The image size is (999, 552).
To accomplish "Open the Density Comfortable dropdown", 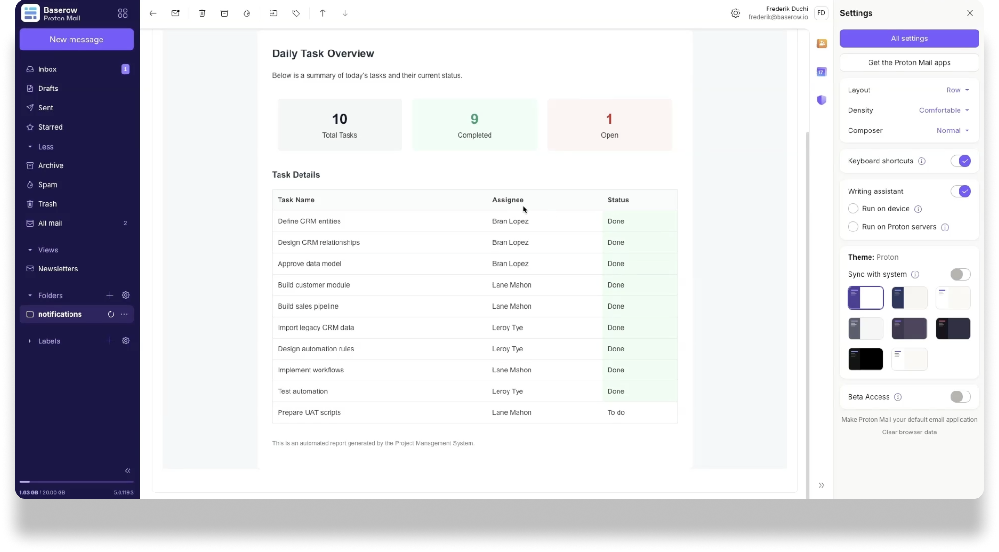I will click(x=944, y=110).
